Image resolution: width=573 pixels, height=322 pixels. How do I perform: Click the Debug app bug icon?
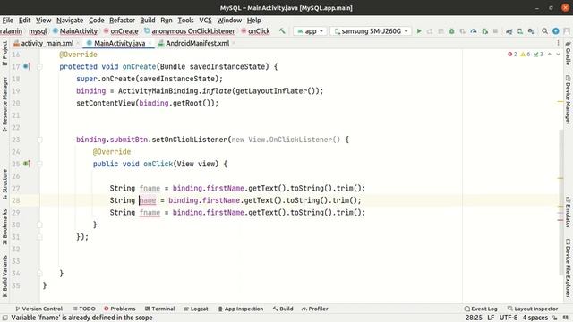point(451,31)
